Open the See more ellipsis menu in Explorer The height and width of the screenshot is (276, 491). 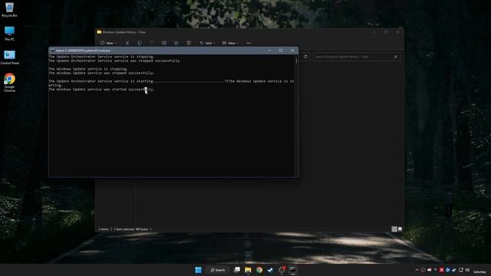pyautogui.click(x=249, y=43)
